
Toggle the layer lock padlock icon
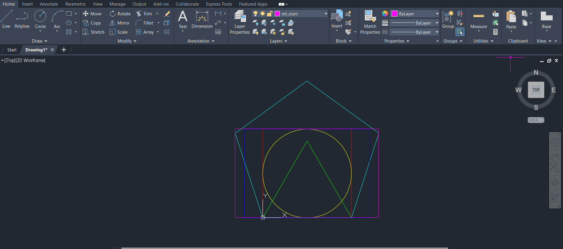(x=270, y=14)
